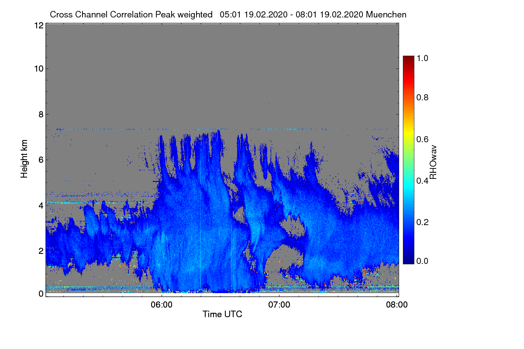Screen dimensions: 524x349
Task: Click the height tick label 0
Action: coord(41,294)
